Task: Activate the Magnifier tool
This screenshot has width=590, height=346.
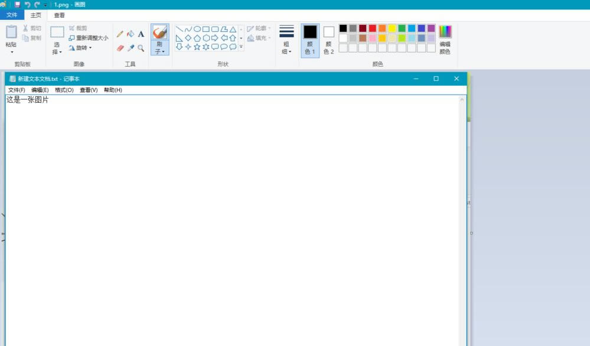Action: point(141,48)
